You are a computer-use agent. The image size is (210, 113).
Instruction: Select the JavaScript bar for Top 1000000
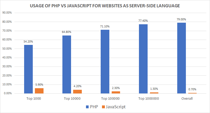coord(154,93)
